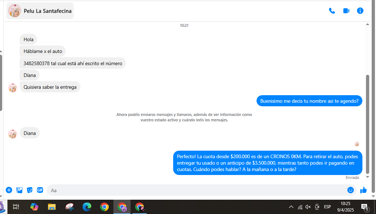Choose a sticker icon
376x214 pixels.
click(x=30, y=190)
